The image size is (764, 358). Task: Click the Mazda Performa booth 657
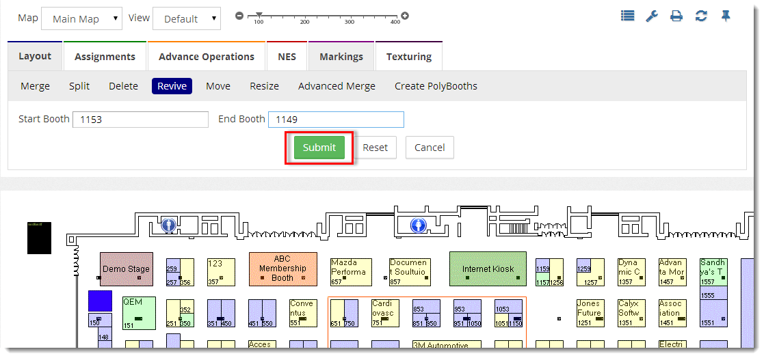tap(351, 272)
